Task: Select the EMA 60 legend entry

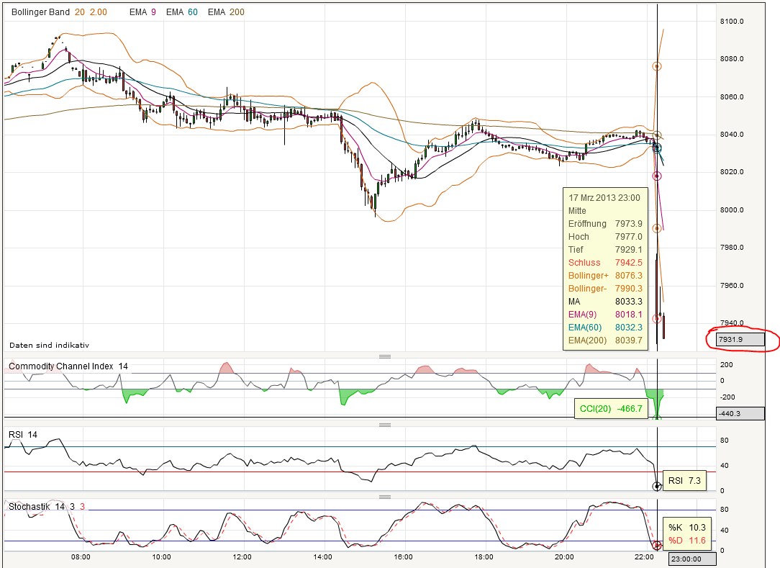Action: pos(181,12)
